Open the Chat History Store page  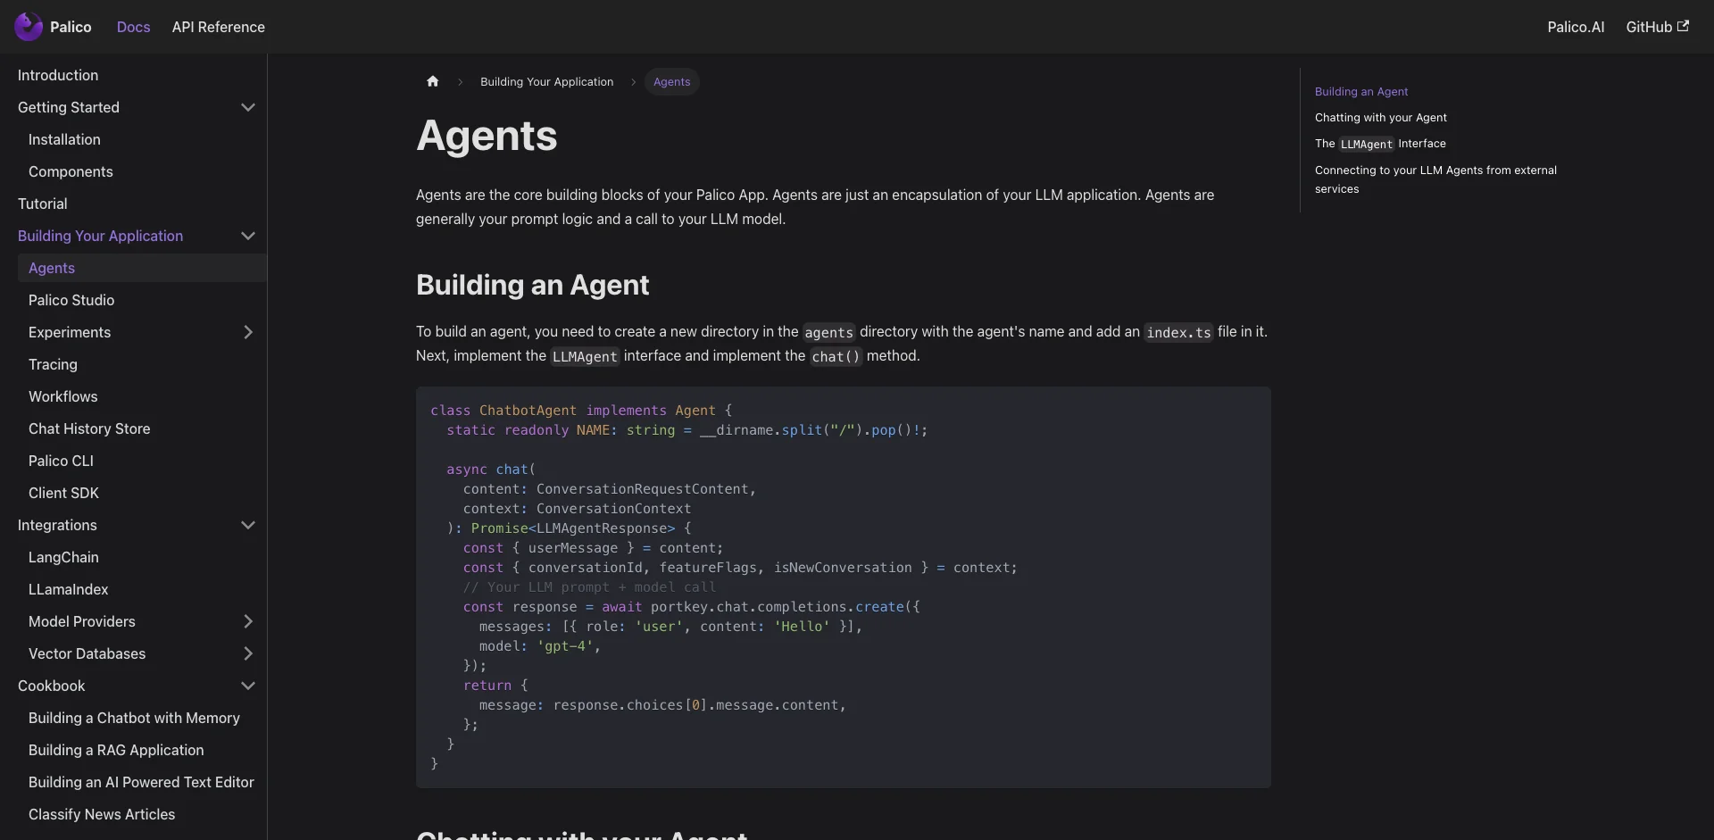[89, 428]
